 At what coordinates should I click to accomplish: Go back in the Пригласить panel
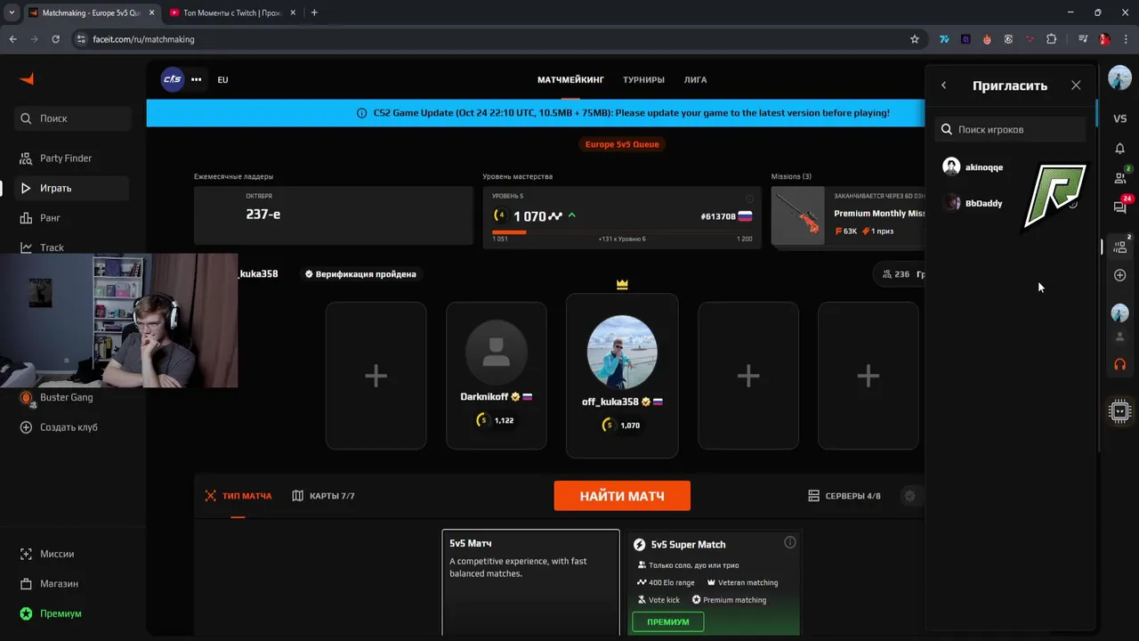(x=944, y=85)
